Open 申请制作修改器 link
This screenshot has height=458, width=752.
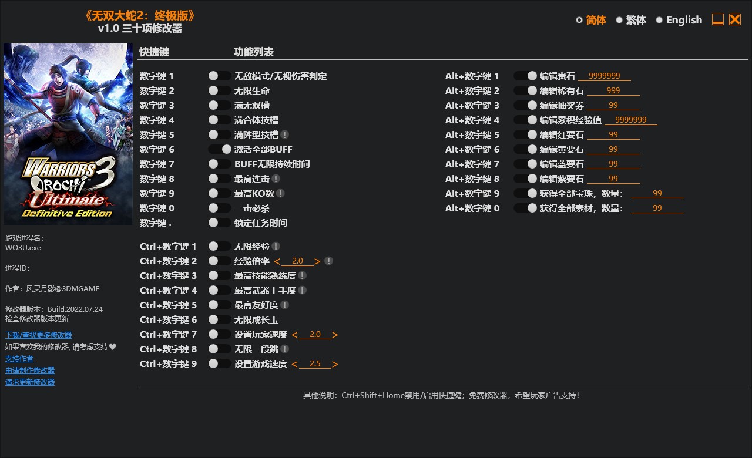coord(30,371)
